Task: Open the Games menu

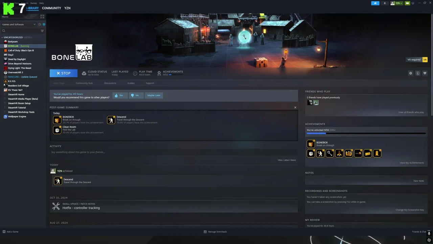Action: point(33,3)
